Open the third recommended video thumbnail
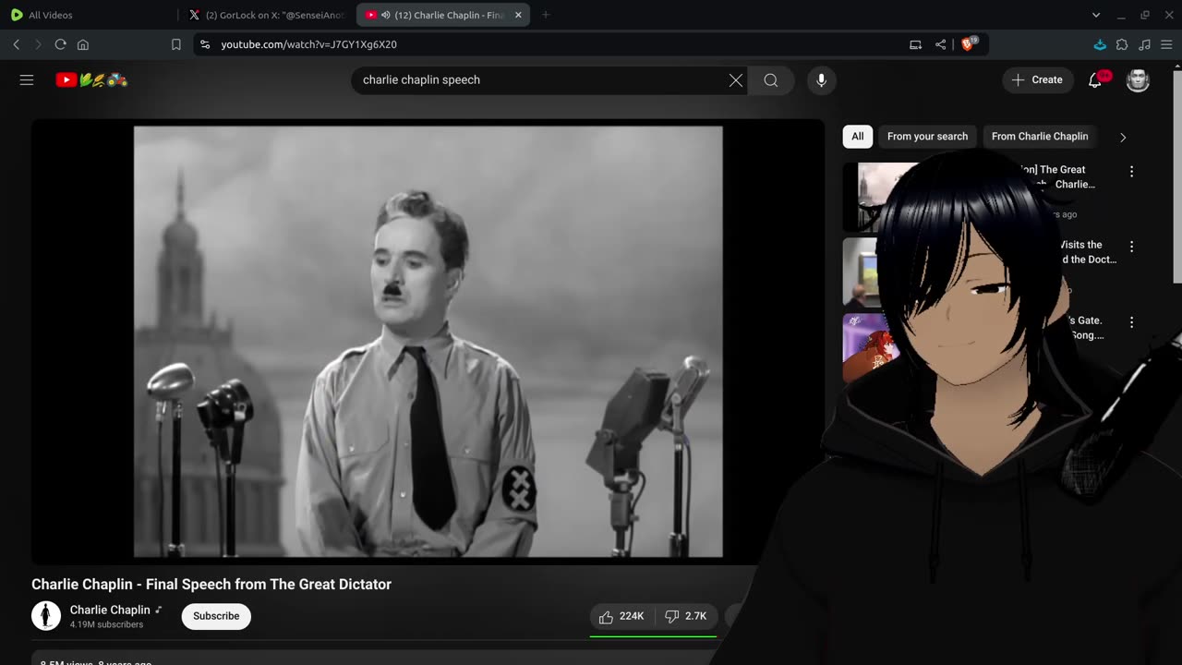The width and height of the screenshot is (1182, 665). (x=864, y=348)
